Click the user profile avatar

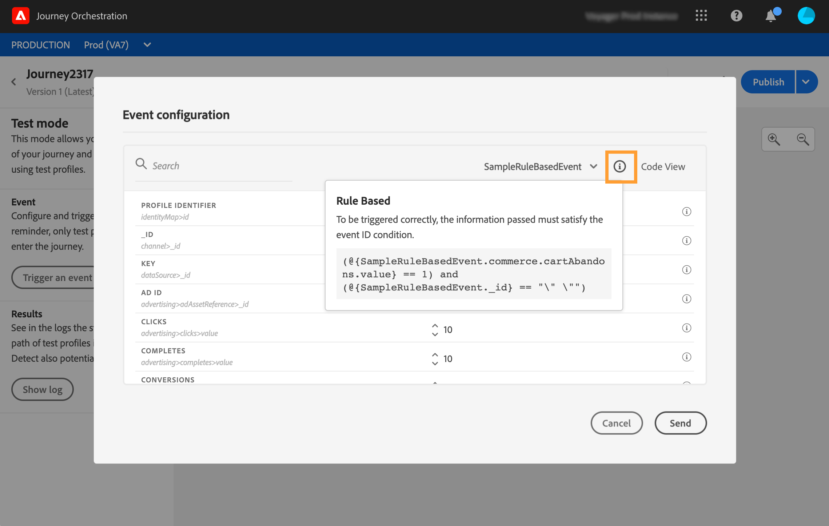[x=806, y=16]
